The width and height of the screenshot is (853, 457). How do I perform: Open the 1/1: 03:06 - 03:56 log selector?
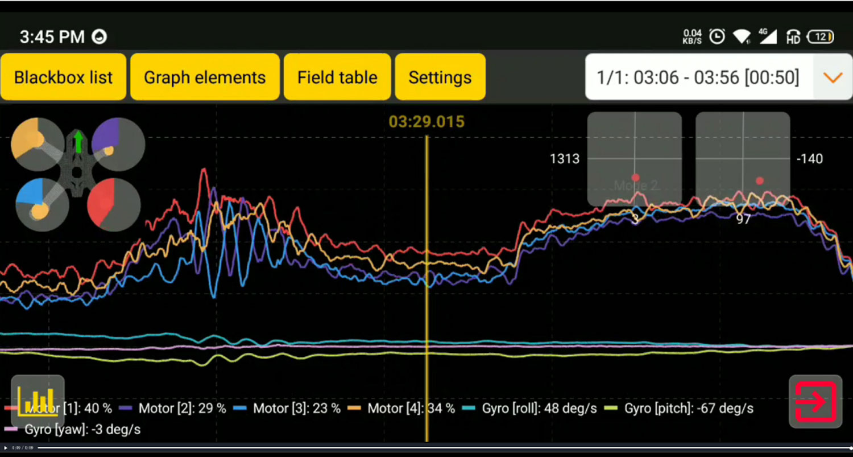[698, 77]
